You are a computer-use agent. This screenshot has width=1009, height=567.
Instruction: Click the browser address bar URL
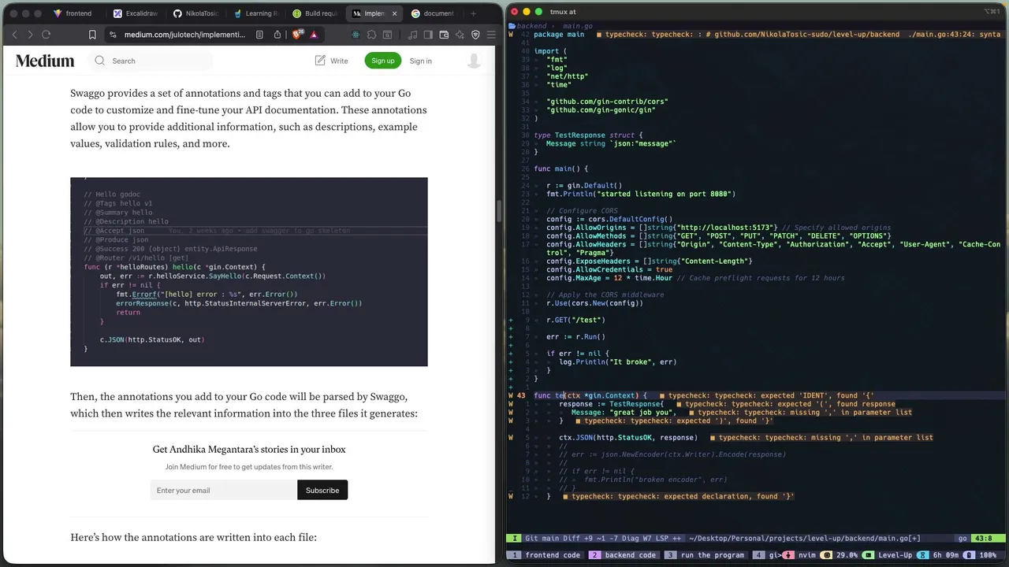[184, 35]
